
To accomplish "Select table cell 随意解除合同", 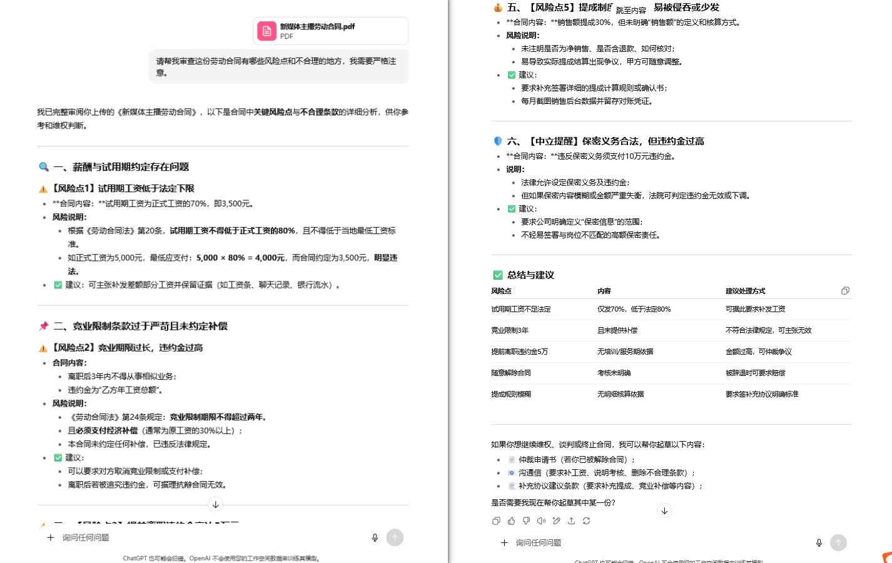I will [x=511, y=373].
